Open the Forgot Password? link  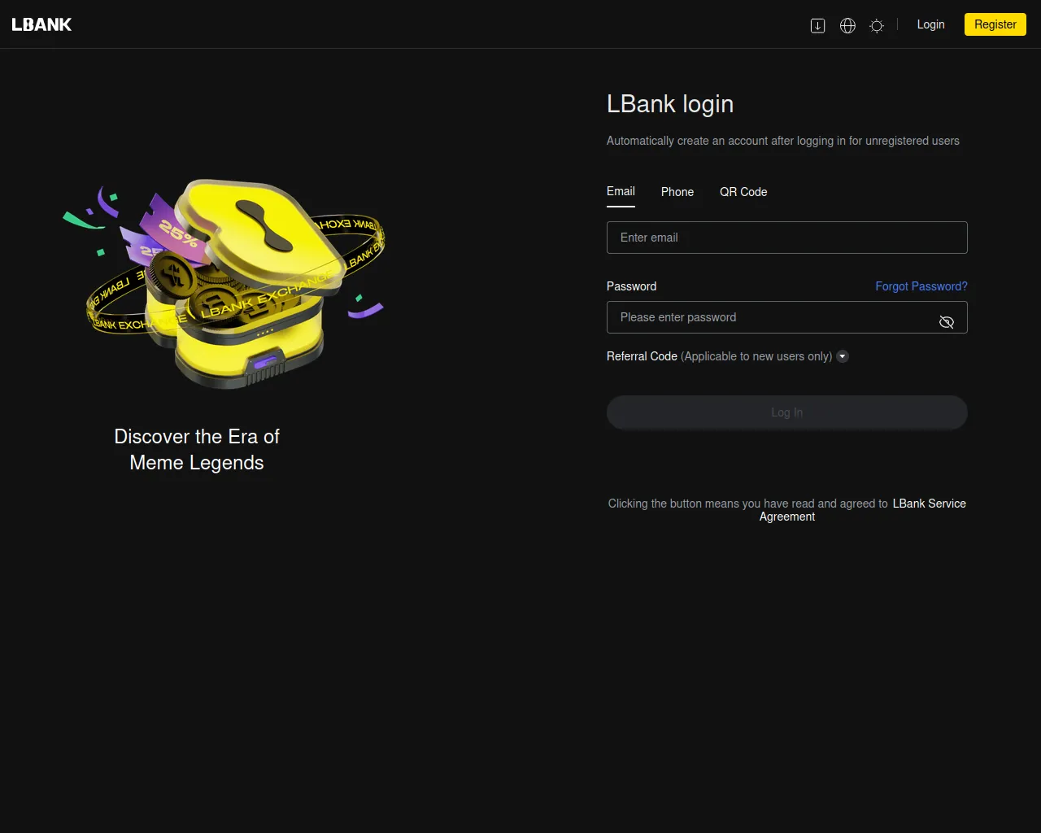[921, 286]
